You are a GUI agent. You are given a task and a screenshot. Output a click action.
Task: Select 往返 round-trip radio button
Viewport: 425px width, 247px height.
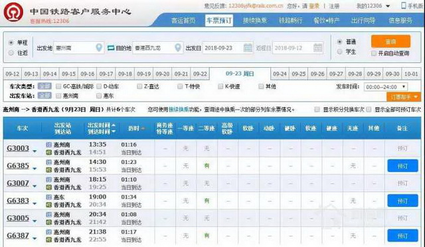click(x=11, y=52)
